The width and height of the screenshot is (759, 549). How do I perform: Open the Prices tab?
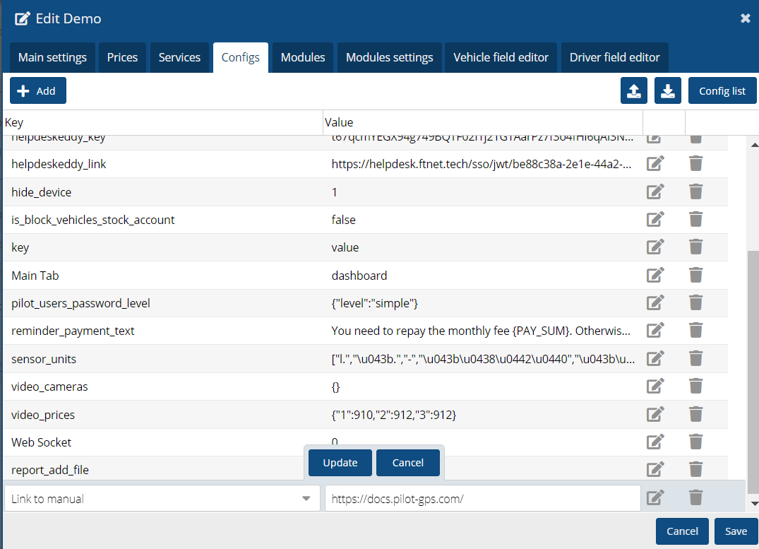pyautogui.click(x=122, y=57)
